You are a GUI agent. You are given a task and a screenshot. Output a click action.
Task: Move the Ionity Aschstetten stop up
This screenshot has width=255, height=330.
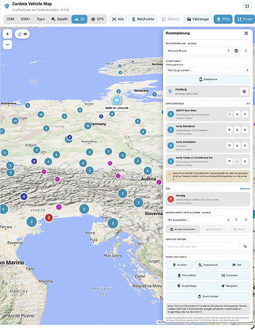(229, 145)
